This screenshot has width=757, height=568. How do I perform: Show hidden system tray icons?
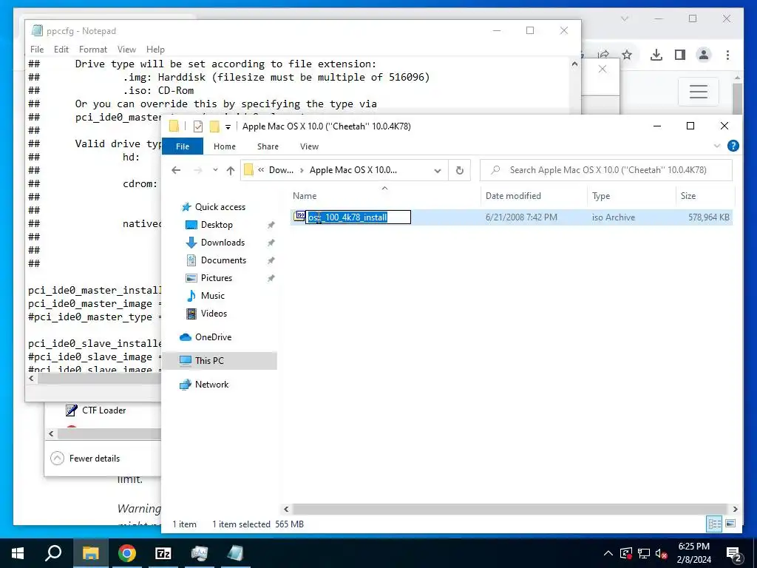point(608,553)
